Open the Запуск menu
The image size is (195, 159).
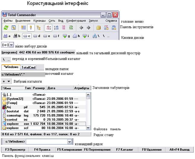93,21
